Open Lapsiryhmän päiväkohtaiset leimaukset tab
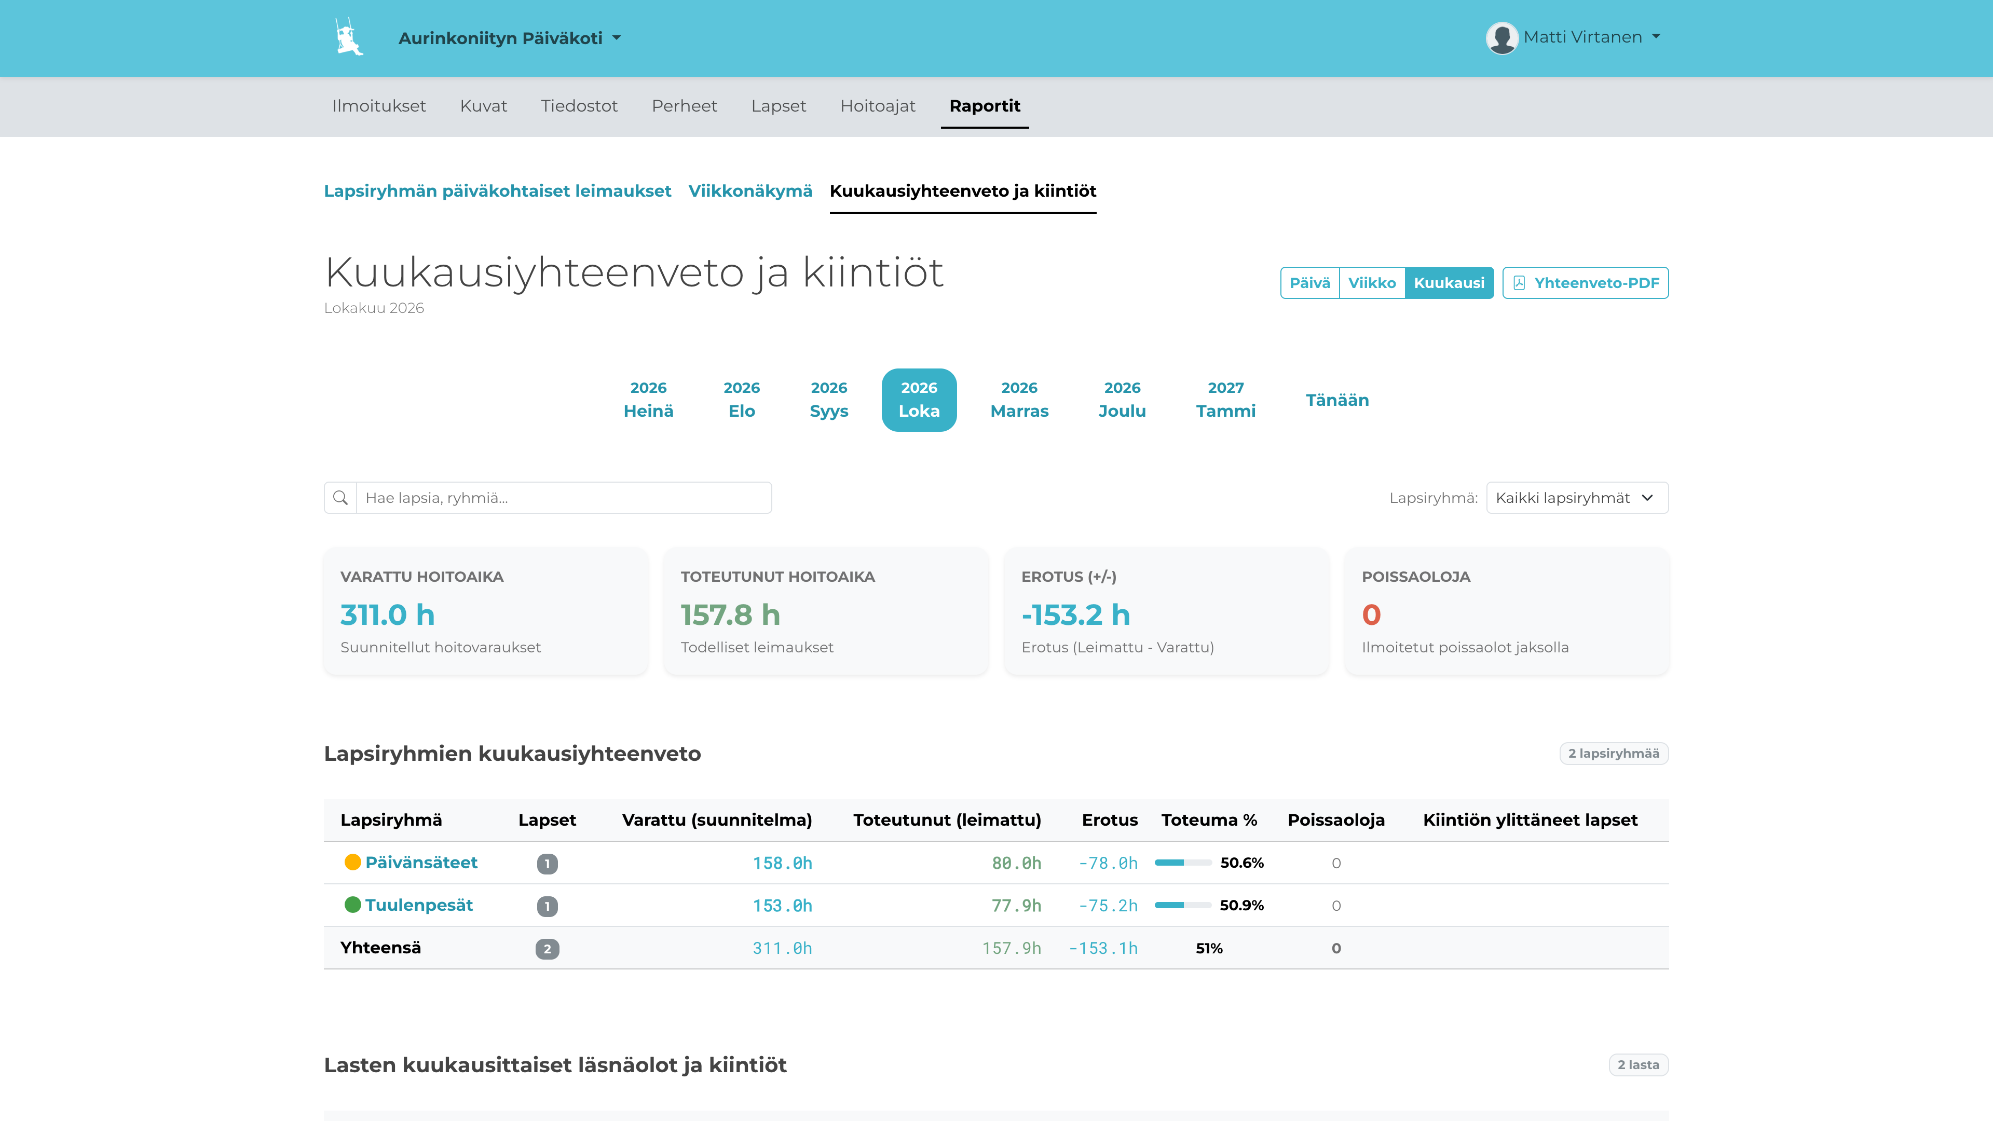Screen dimensions: 1993x1121 [498, 191]
